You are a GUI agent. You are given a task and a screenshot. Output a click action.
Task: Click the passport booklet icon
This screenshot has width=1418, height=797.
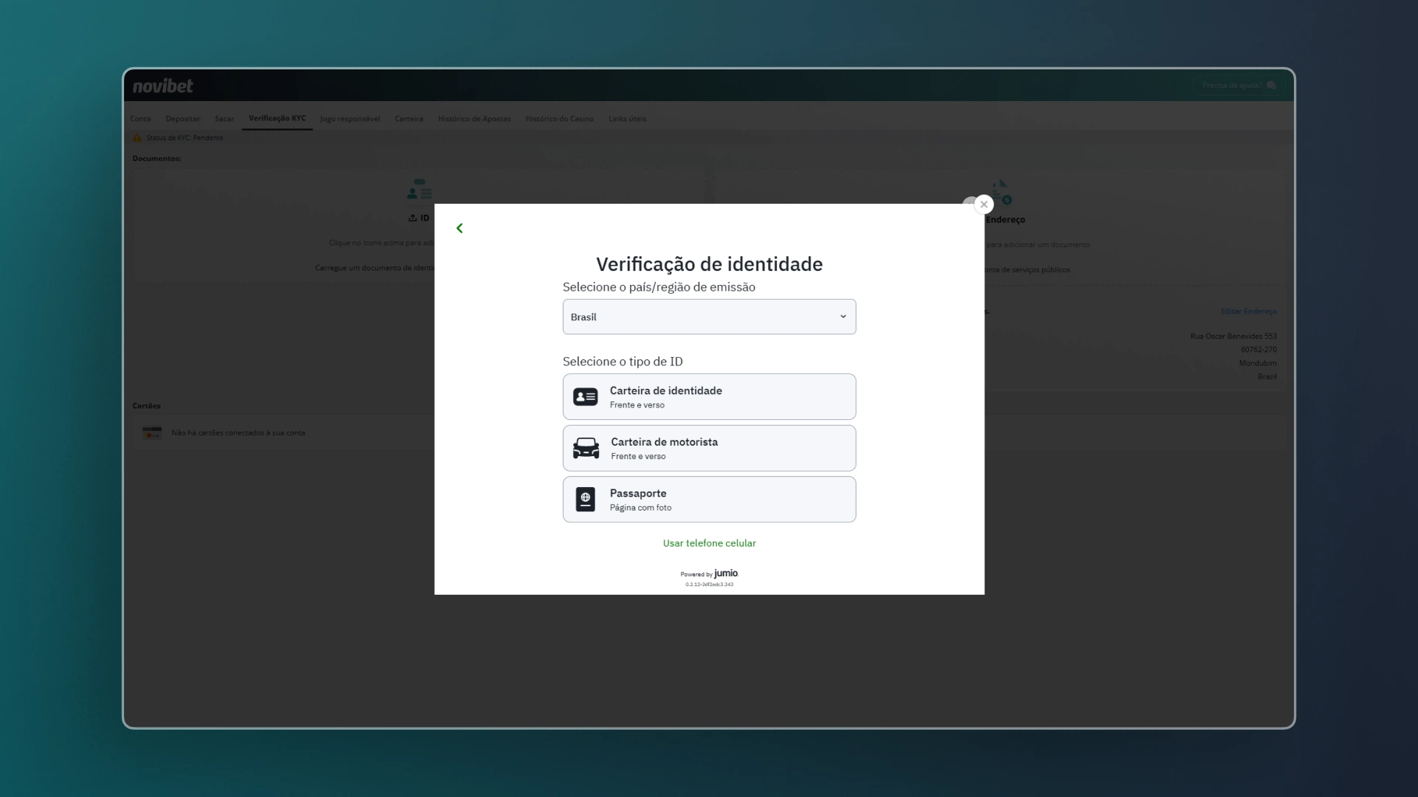pos(585,500)
